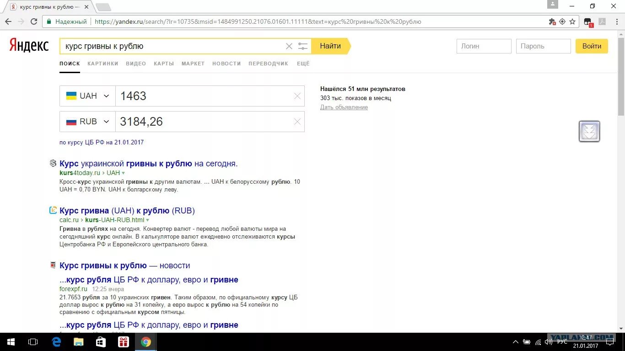Launch Microsoft Edge from taskbar
This screenshot has width=625, height=351.
(x=56, y=342)
